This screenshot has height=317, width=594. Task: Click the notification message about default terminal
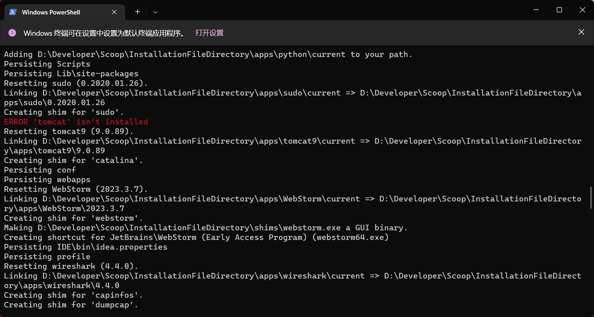(104, 33)
